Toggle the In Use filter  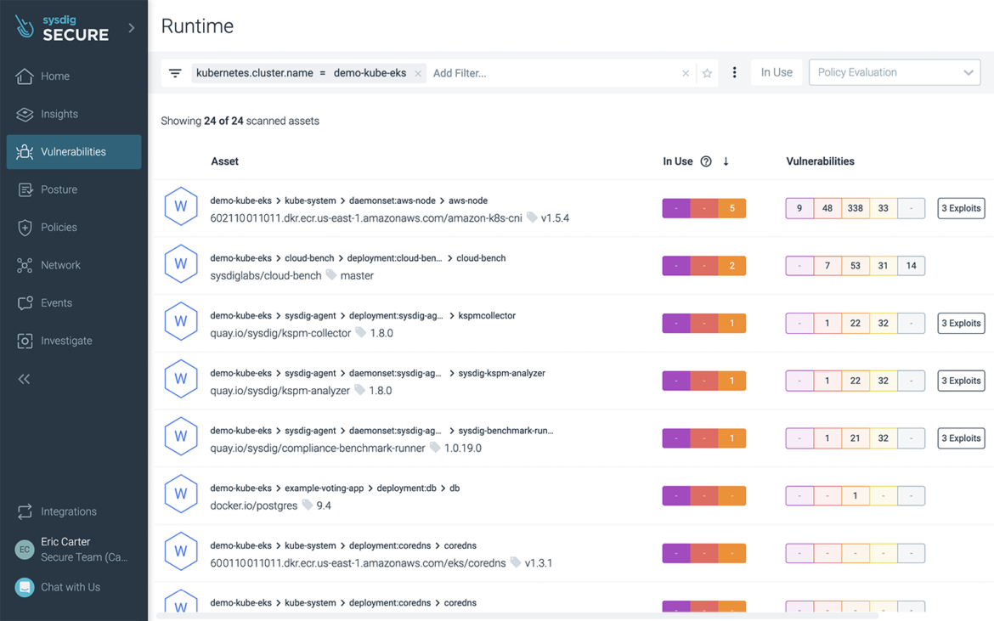(x=776, y=71)
